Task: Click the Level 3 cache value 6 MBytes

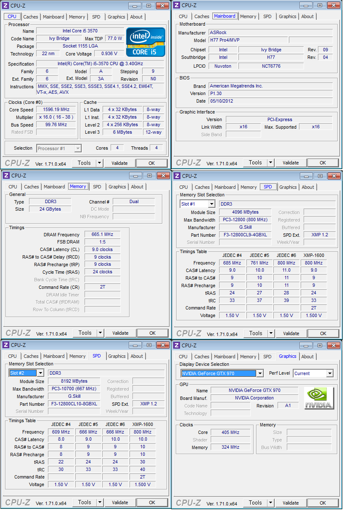Action: (123, 132)
